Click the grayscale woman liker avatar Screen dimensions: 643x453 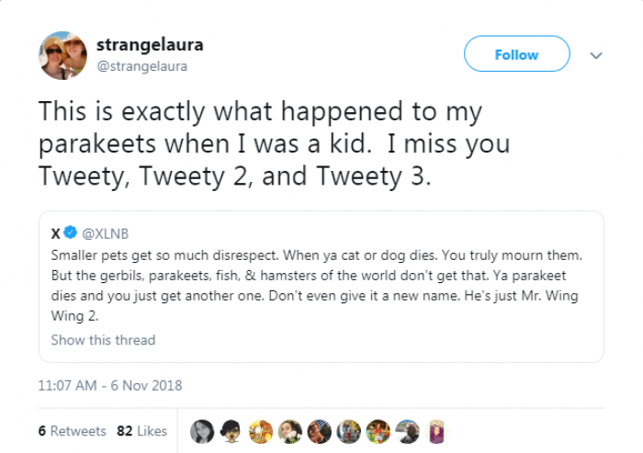tap(202, 431)
